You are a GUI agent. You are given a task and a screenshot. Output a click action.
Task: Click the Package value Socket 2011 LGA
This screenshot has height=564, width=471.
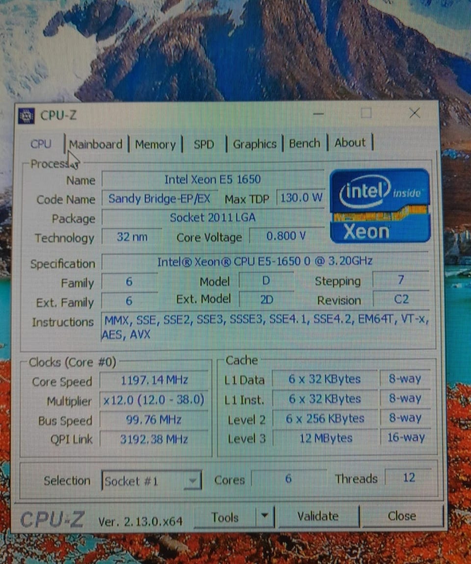click(212, 218)
